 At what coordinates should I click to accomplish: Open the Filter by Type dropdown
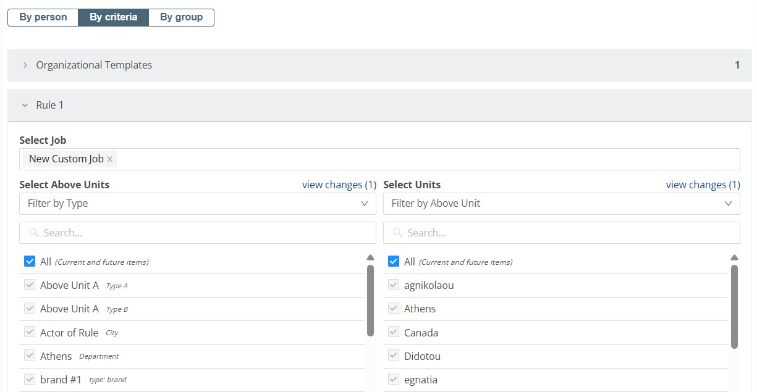click(197, 204)
